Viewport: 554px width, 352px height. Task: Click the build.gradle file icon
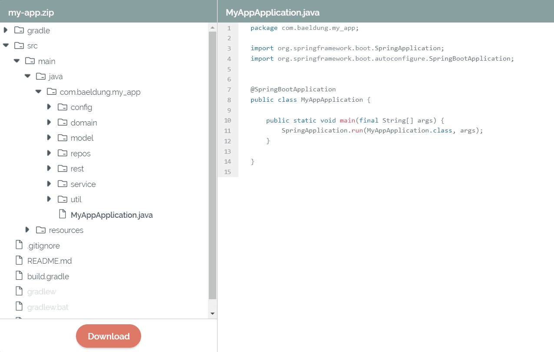[19, 276]
